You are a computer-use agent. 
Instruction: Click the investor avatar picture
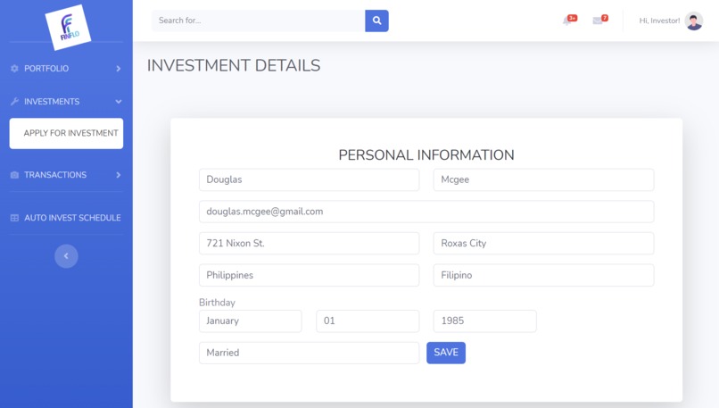click(693, 21)
